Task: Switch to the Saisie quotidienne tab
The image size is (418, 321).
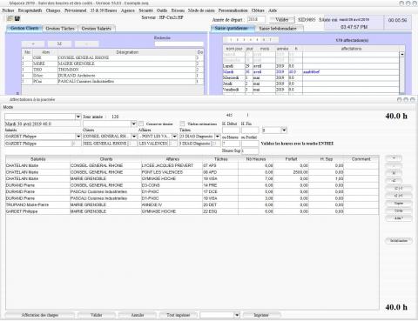Action: point(232,29)
